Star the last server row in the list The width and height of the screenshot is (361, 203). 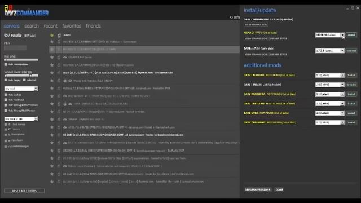(x=52, y=182)
